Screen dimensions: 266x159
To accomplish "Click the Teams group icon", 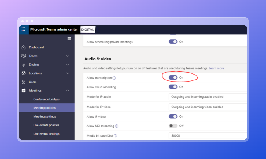I will 24,56.
